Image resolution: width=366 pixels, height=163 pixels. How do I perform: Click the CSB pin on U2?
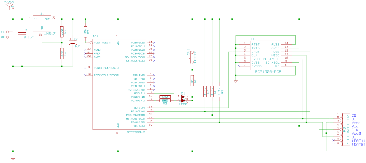click(276, 52)
